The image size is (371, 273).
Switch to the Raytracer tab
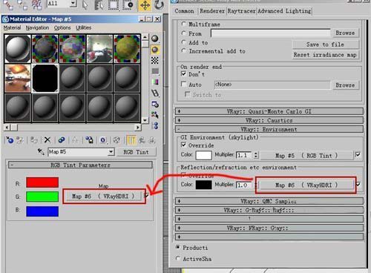[241, 11]
